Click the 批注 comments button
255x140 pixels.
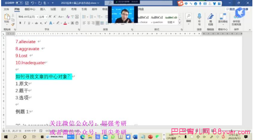[230, 9]
